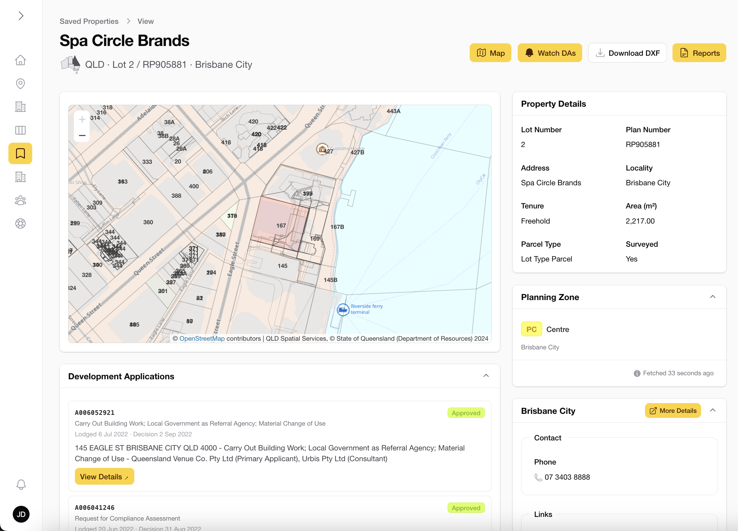Expand the sidebar with the arrow icon
This screenshot has width=738, height=531.
(21, 16)
